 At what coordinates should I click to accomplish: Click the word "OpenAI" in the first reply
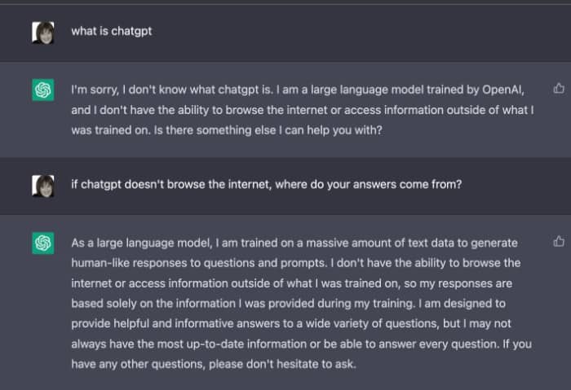coord(502,90)
